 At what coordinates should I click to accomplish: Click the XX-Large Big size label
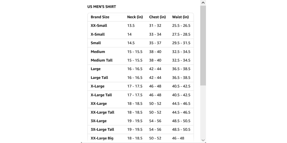pyautogui.click(x=102, y=138)
